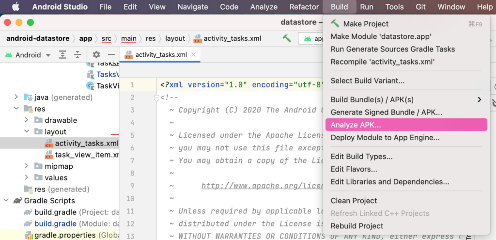Open the Run menu
Image resolution: width=496 pixels, height=240 pixels.
click(367, 7)
